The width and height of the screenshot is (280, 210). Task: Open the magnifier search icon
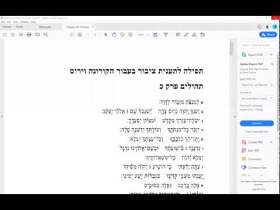[x=45, y=35]
